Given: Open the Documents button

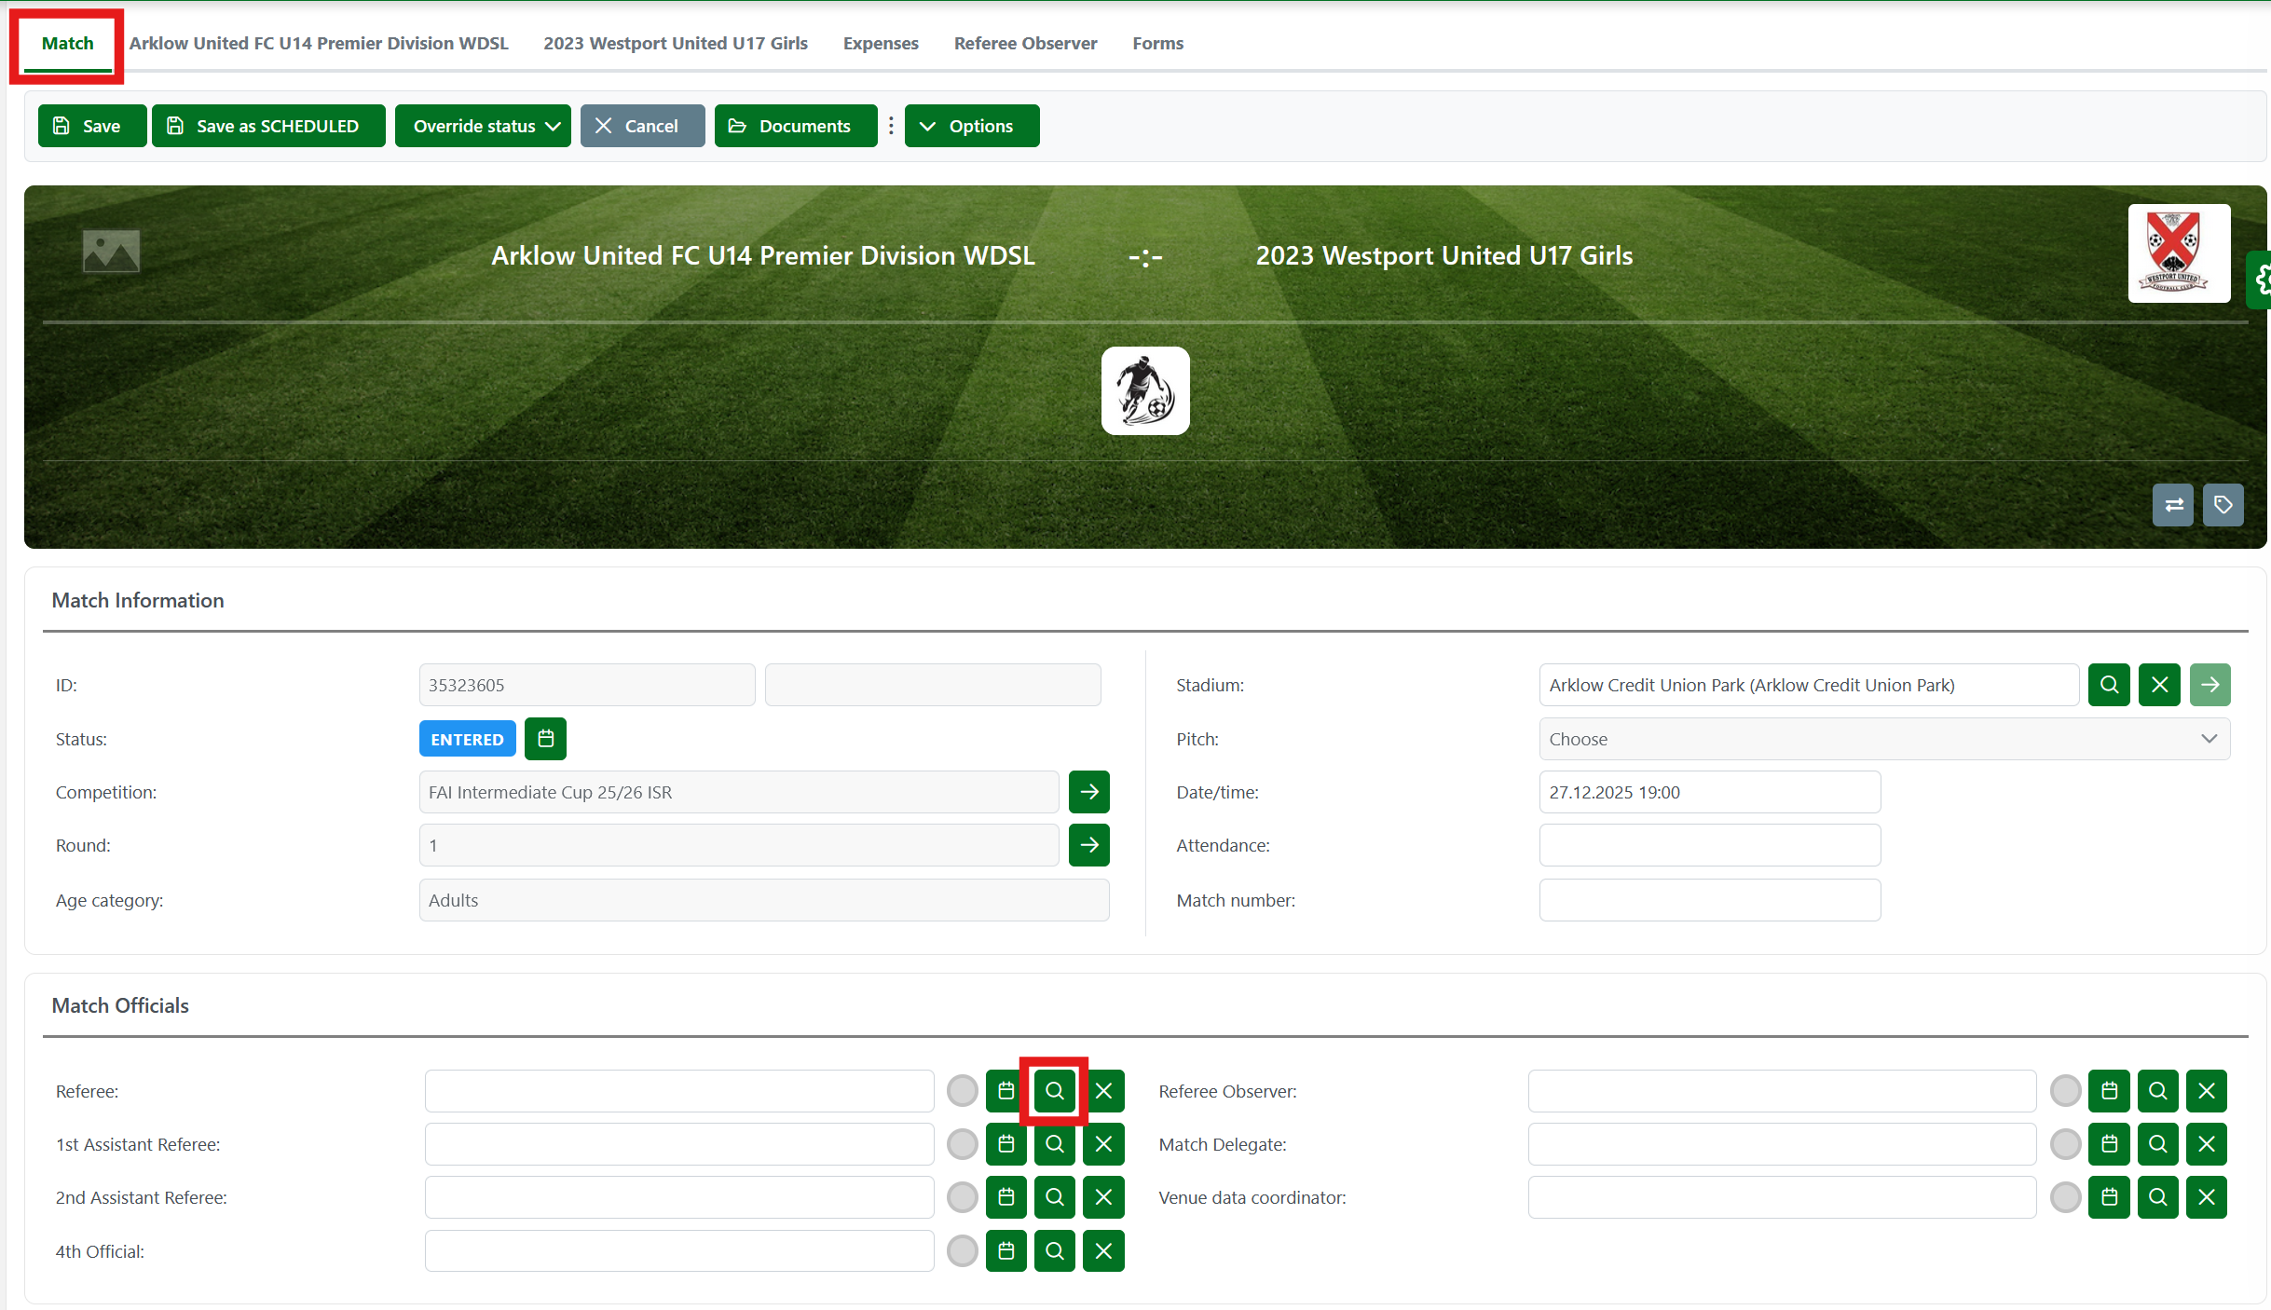Looking at the screenshot, I should [x=795, y=126].
